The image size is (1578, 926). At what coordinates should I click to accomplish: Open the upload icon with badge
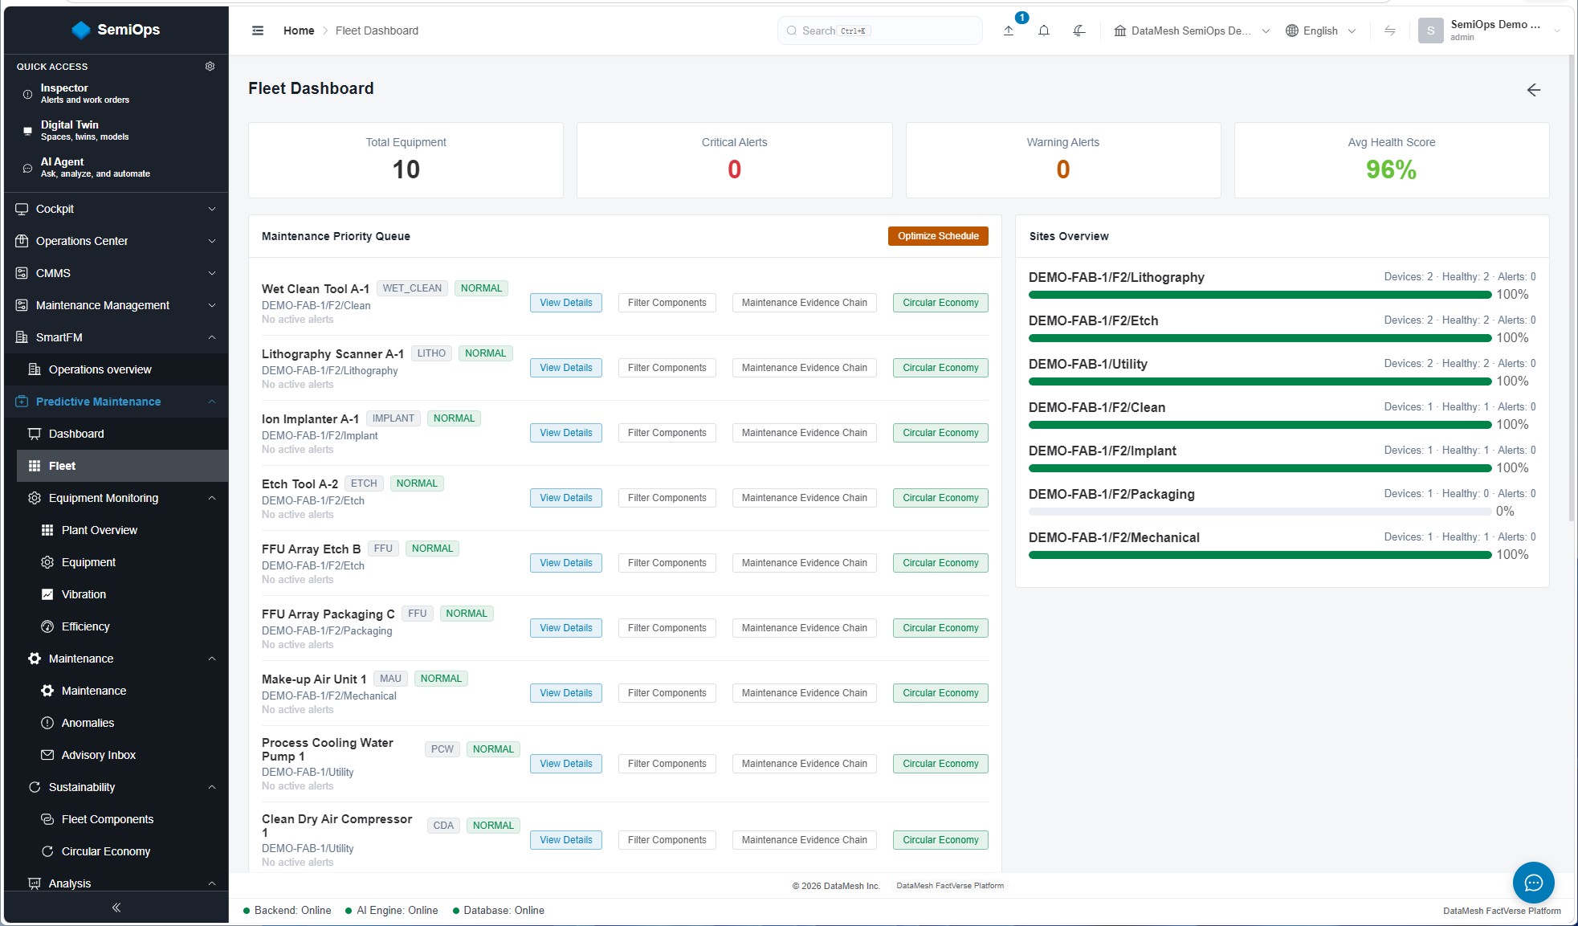1009,31
